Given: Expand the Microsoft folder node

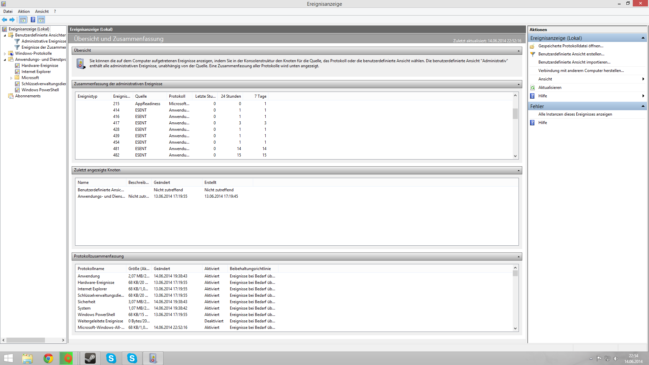Looking at the screenshot, I should coord(11,78).
